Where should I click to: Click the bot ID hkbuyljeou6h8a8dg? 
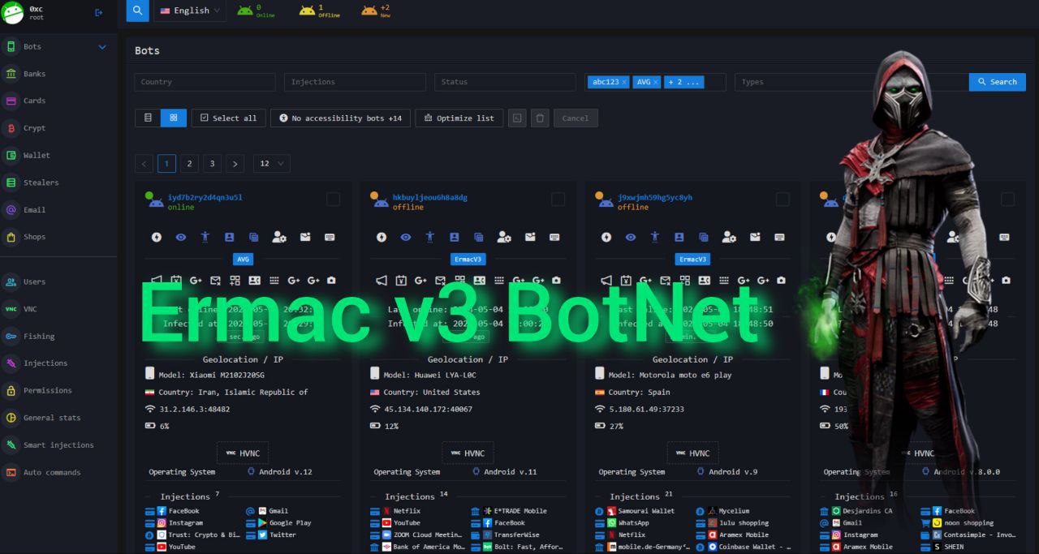(429, 197)
